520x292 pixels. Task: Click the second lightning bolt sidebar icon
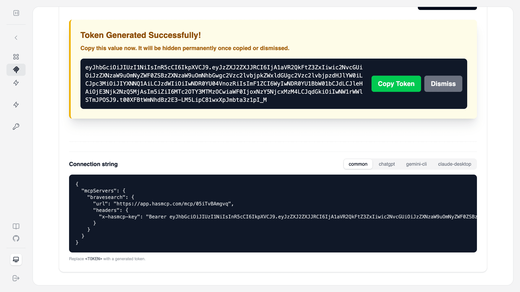(16, 105)
